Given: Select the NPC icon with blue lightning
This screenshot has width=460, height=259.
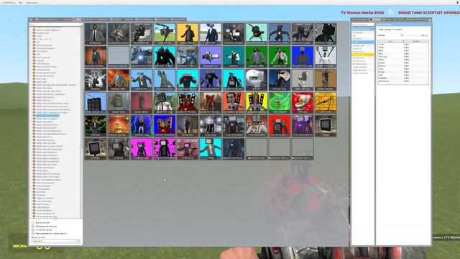Looking at the screenshot, I should (x=142, y=126).
